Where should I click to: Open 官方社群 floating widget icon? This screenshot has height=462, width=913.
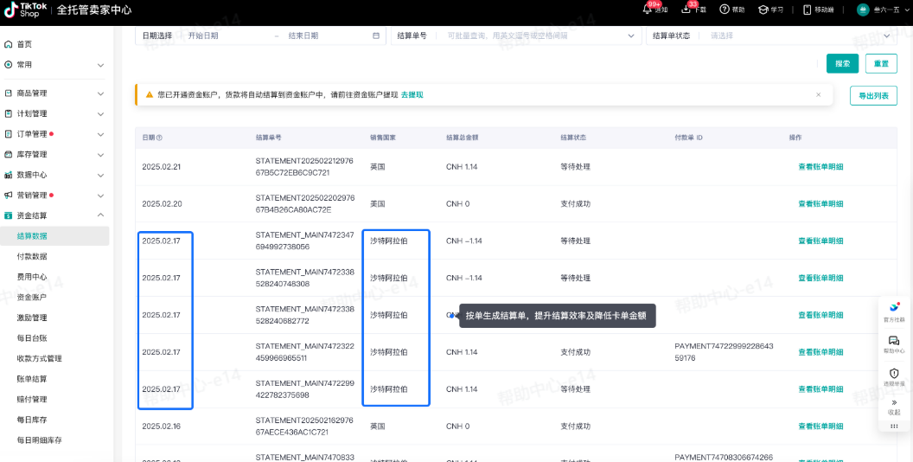point(894,308)
